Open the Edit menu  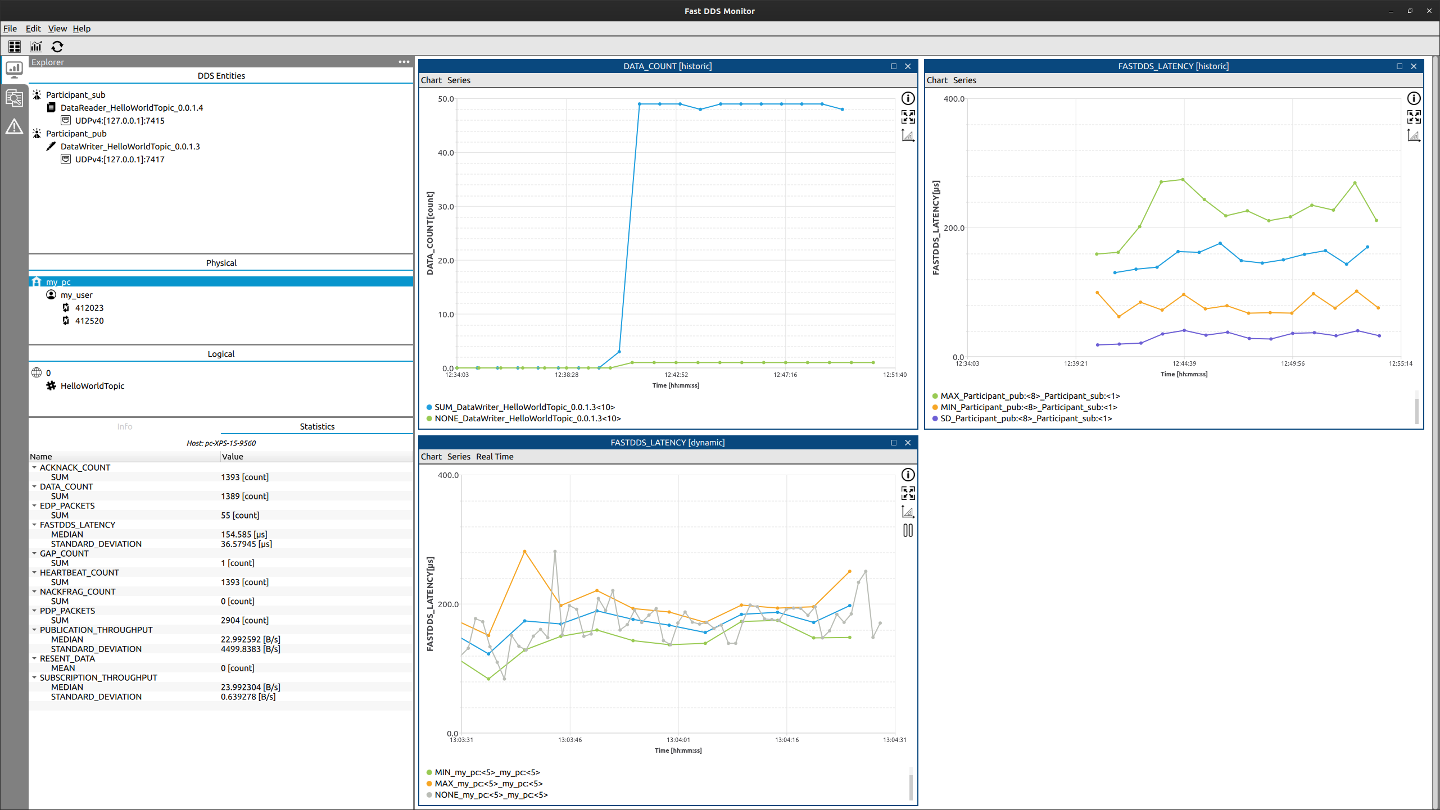click(x=33, y=29)
